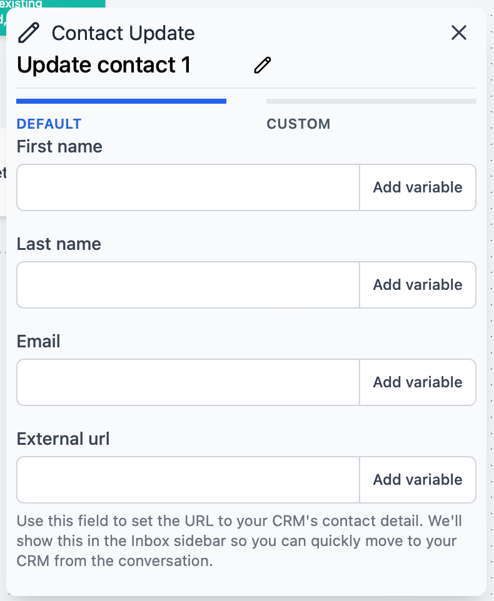Add variable to the Last name field
The width and height of the screenshot is (494, 601).
point(417,285)
